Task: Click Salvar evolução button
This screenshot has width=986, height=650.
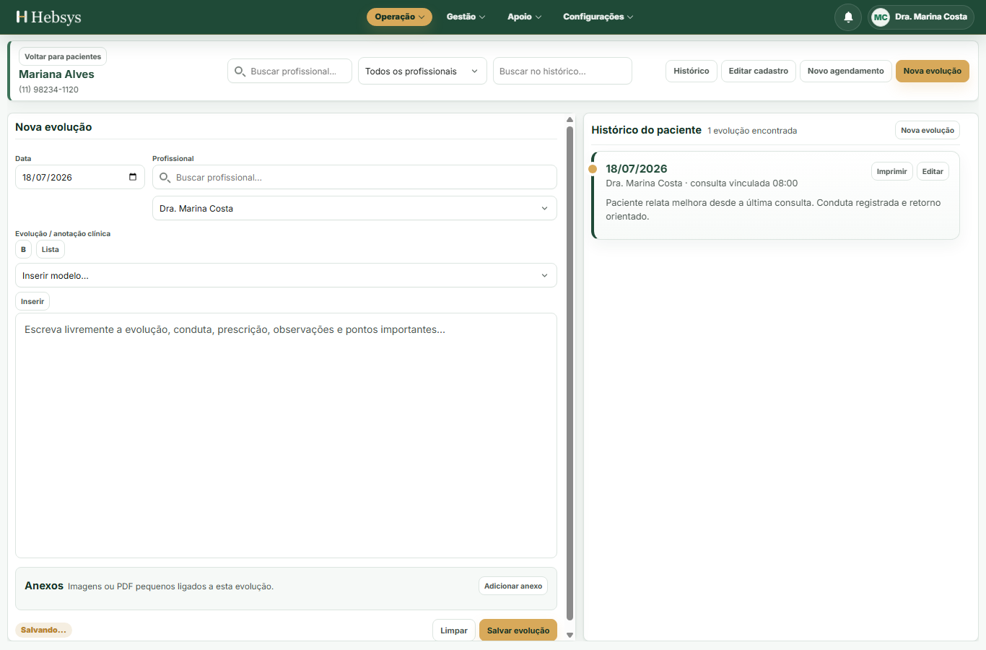Action: 518,630
